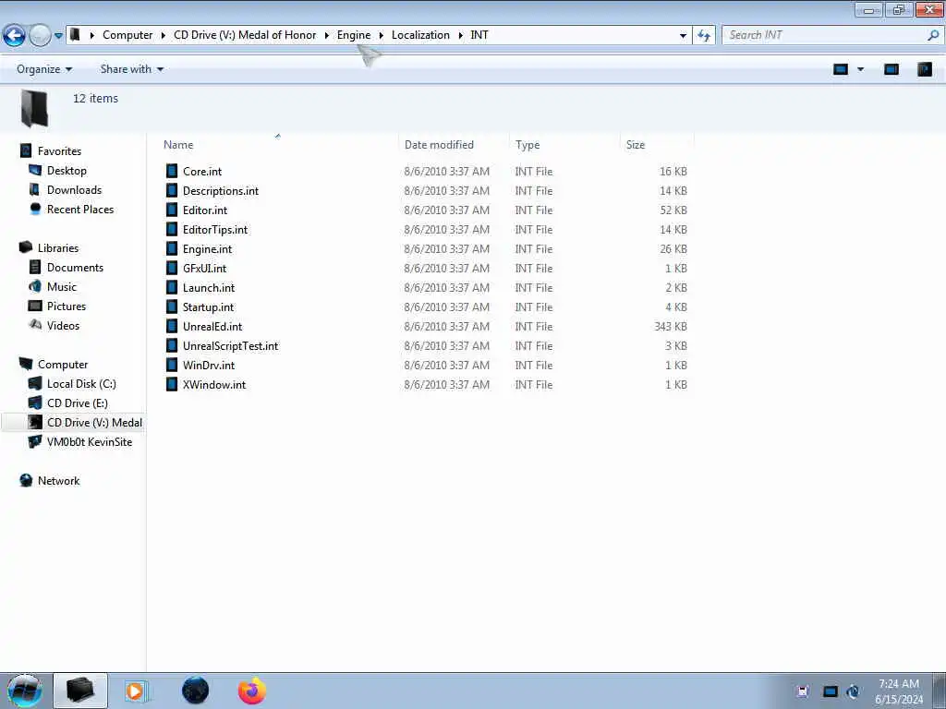This screenshot has width=946, height=709.
Task: Select the EditorTips.int file icon
Action: coord(171,229)
